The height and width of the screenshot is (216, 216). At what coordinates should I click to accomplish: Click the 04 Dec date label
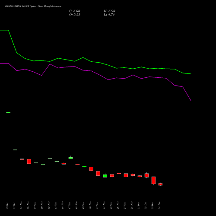click(x=159, y=206)
